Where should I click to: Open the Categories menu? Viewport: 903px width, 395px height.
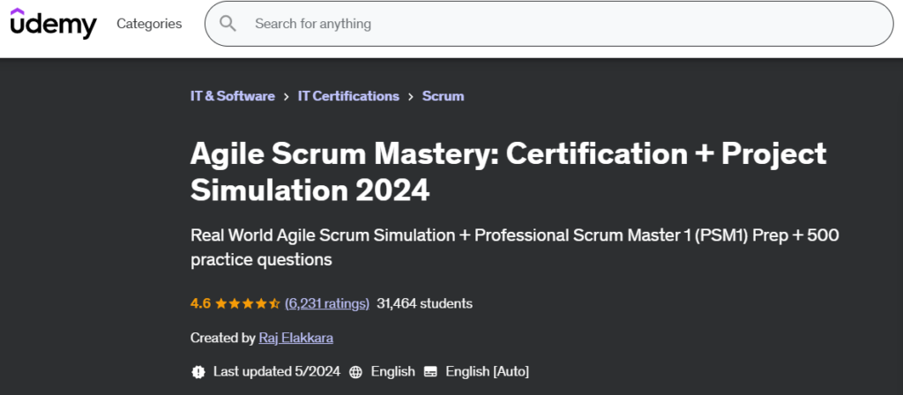click(149, 24)
